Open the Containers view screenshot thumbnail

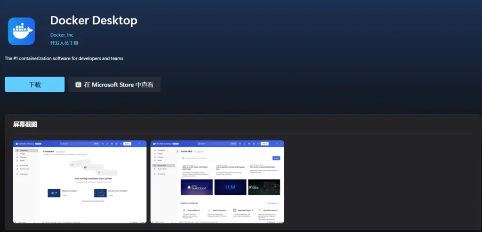point(80,182)
